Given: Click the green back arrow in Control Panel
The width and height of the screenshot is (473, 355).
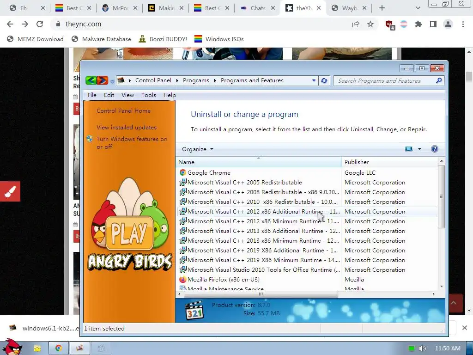Looking at the screenshot, I should tap(91, 80).
